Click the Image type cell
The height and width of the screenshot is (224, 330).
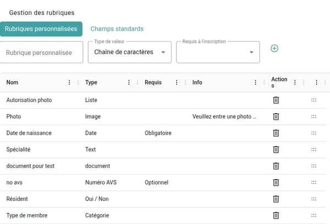pos(93,117)
